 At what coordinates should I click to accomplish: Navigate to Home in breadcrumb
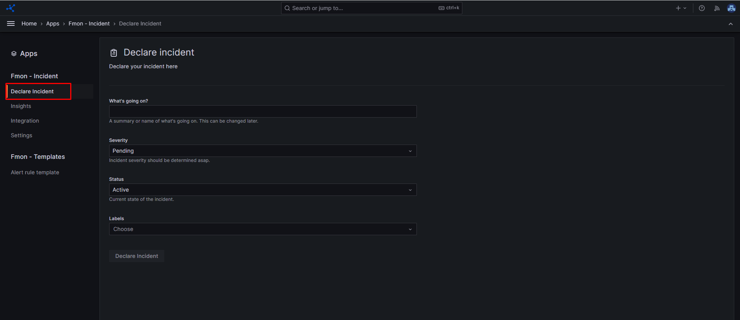coord(29,24)
